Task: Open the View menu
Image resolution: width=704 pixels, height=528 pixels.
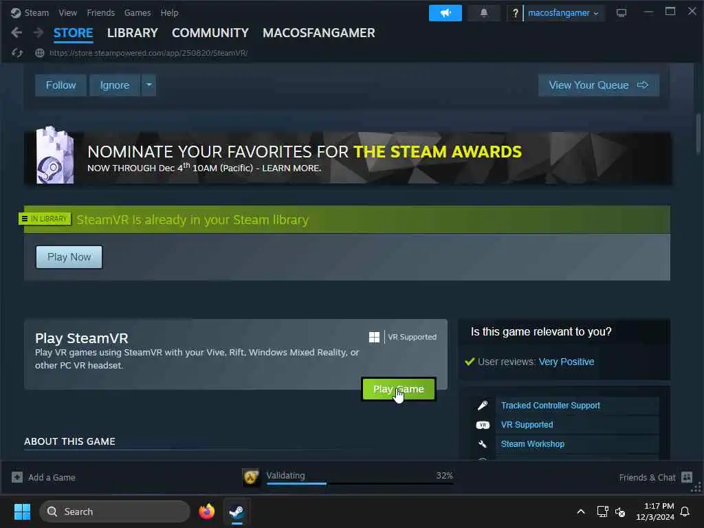Action: click(68, 13)
